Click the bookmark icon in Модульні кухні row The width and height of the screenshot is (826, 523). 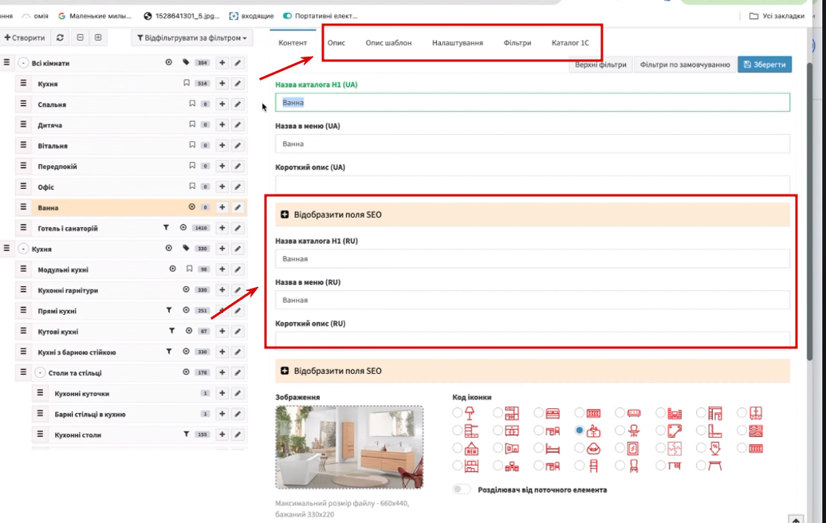tap(189, 269)
